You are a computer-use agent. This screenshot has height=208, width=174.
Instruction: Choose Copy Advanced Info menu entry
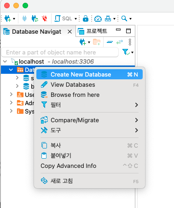pyautogui.click(x=89, y=166)
